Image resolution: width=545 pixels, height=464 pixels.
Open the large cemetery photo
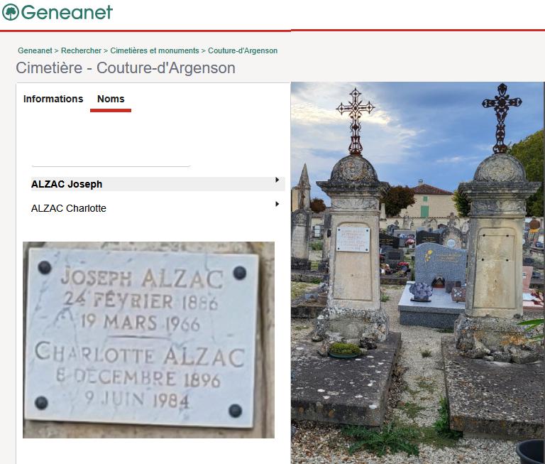[x=418, y=273]
